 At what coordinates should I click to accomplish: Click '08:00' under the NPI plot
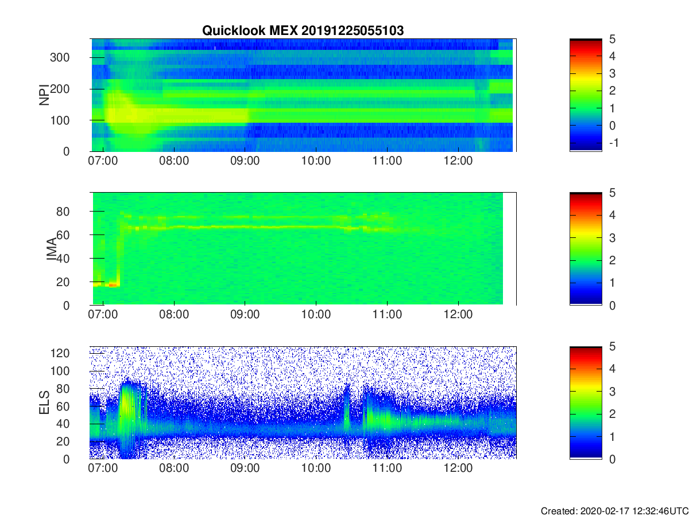coord(174,161)
